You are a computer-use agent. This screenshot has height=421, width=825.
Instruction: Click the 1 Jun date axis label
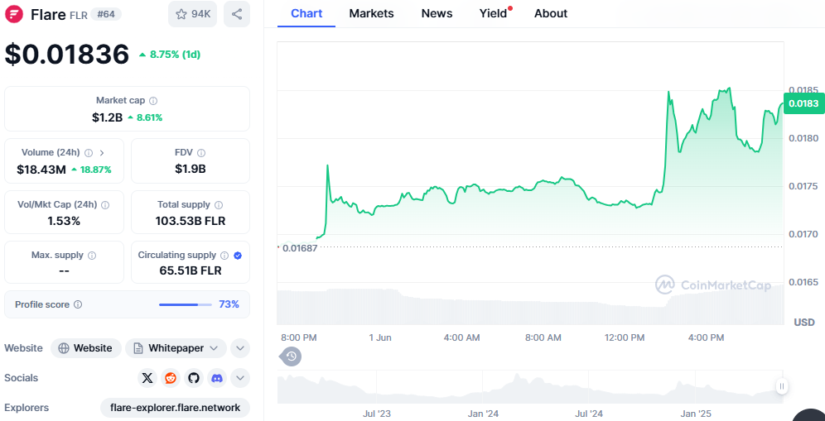tap(380, 338)
